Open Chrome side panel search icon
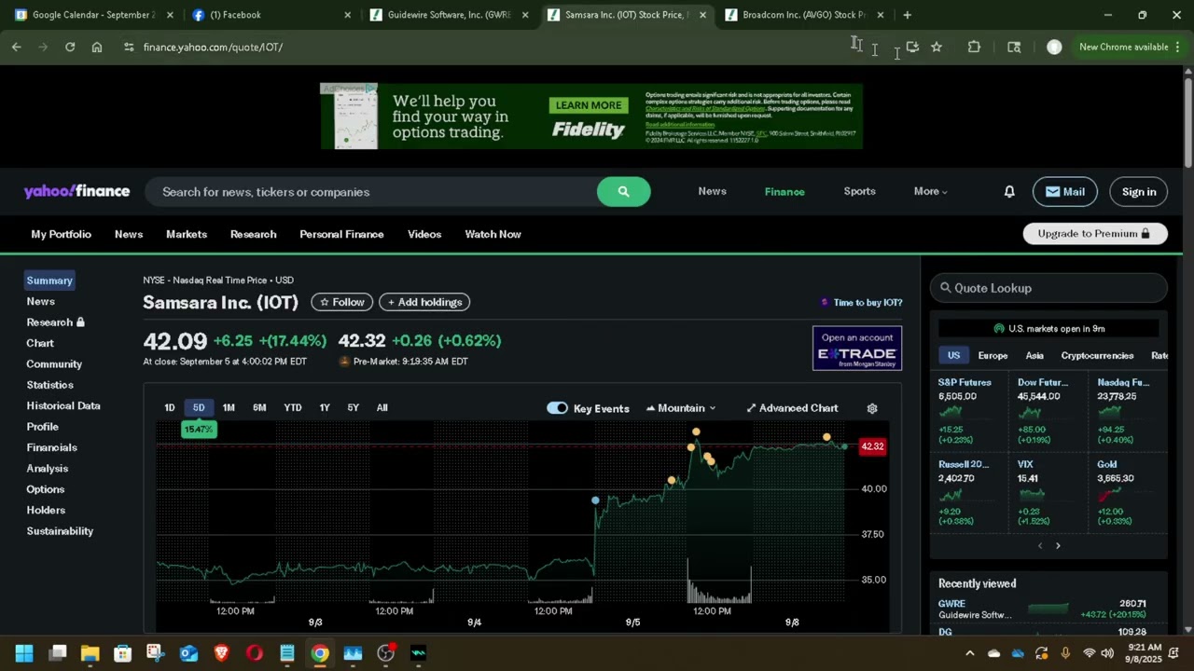 (x=1014, y=47)
